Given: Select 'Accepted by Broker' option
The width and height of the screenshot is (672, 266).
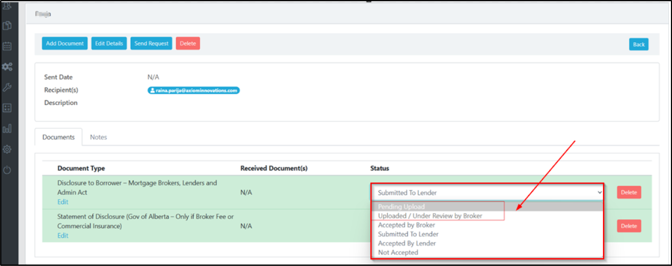Looking at the screenshot, I should (406, 225).
